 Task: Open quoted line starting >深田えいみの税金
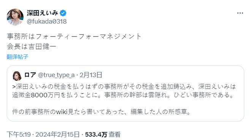pos(124,86)
